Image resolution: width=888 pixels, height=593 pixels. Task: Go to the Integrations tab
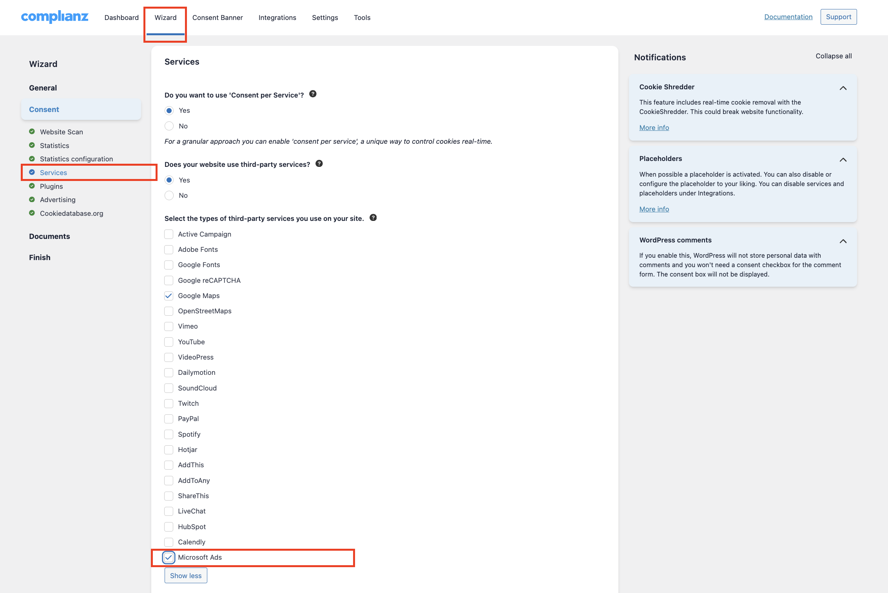pyautogui.click(x=277, y=18)
